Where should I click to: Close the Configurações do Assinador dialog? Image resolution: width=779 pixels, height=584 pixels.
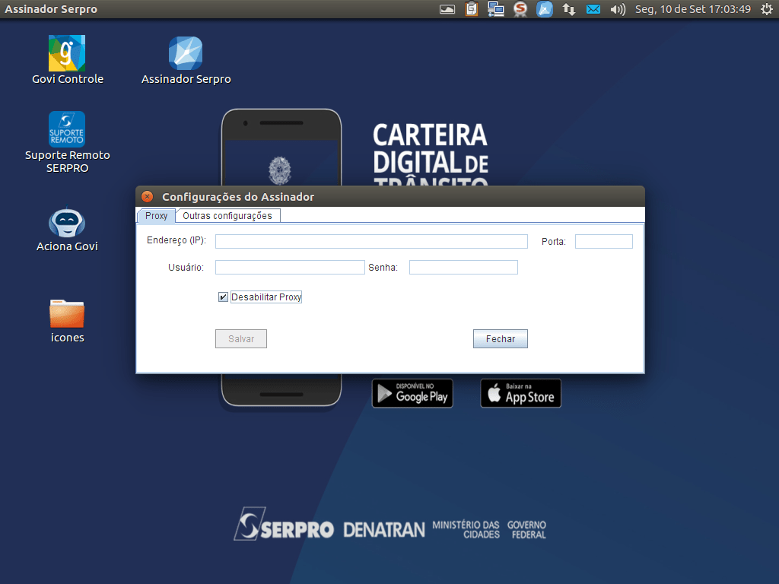click(148, 197)
